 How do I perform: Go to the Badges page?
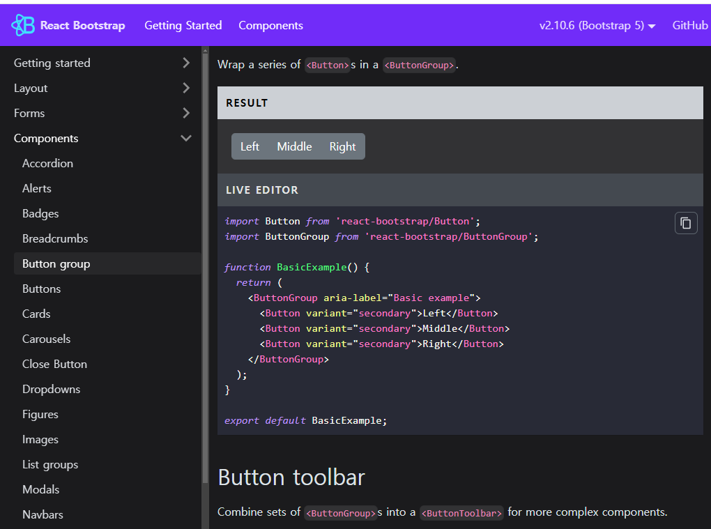click(40, 213)
